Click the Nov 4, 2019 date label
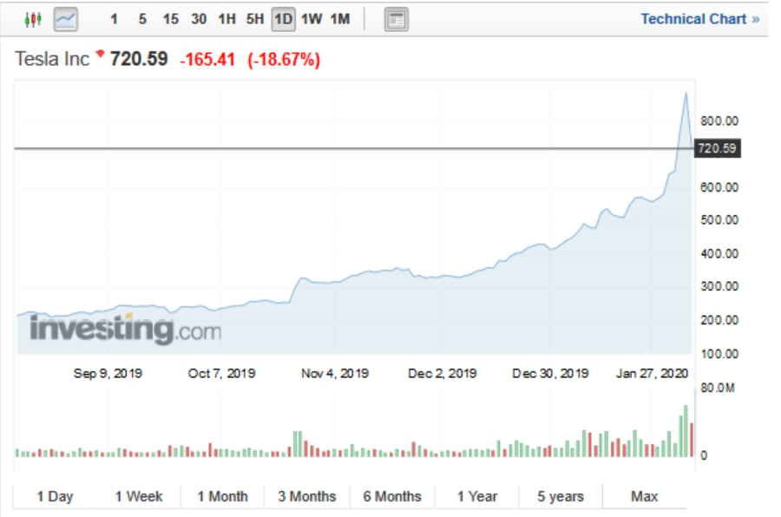Screen dimensions: 781x517 tap(335, 373)
